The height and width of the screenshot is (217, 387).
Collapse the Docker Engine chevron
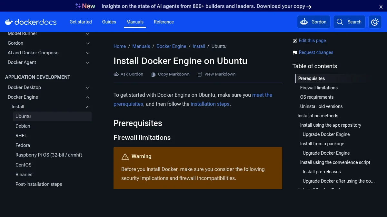[88, 97]
